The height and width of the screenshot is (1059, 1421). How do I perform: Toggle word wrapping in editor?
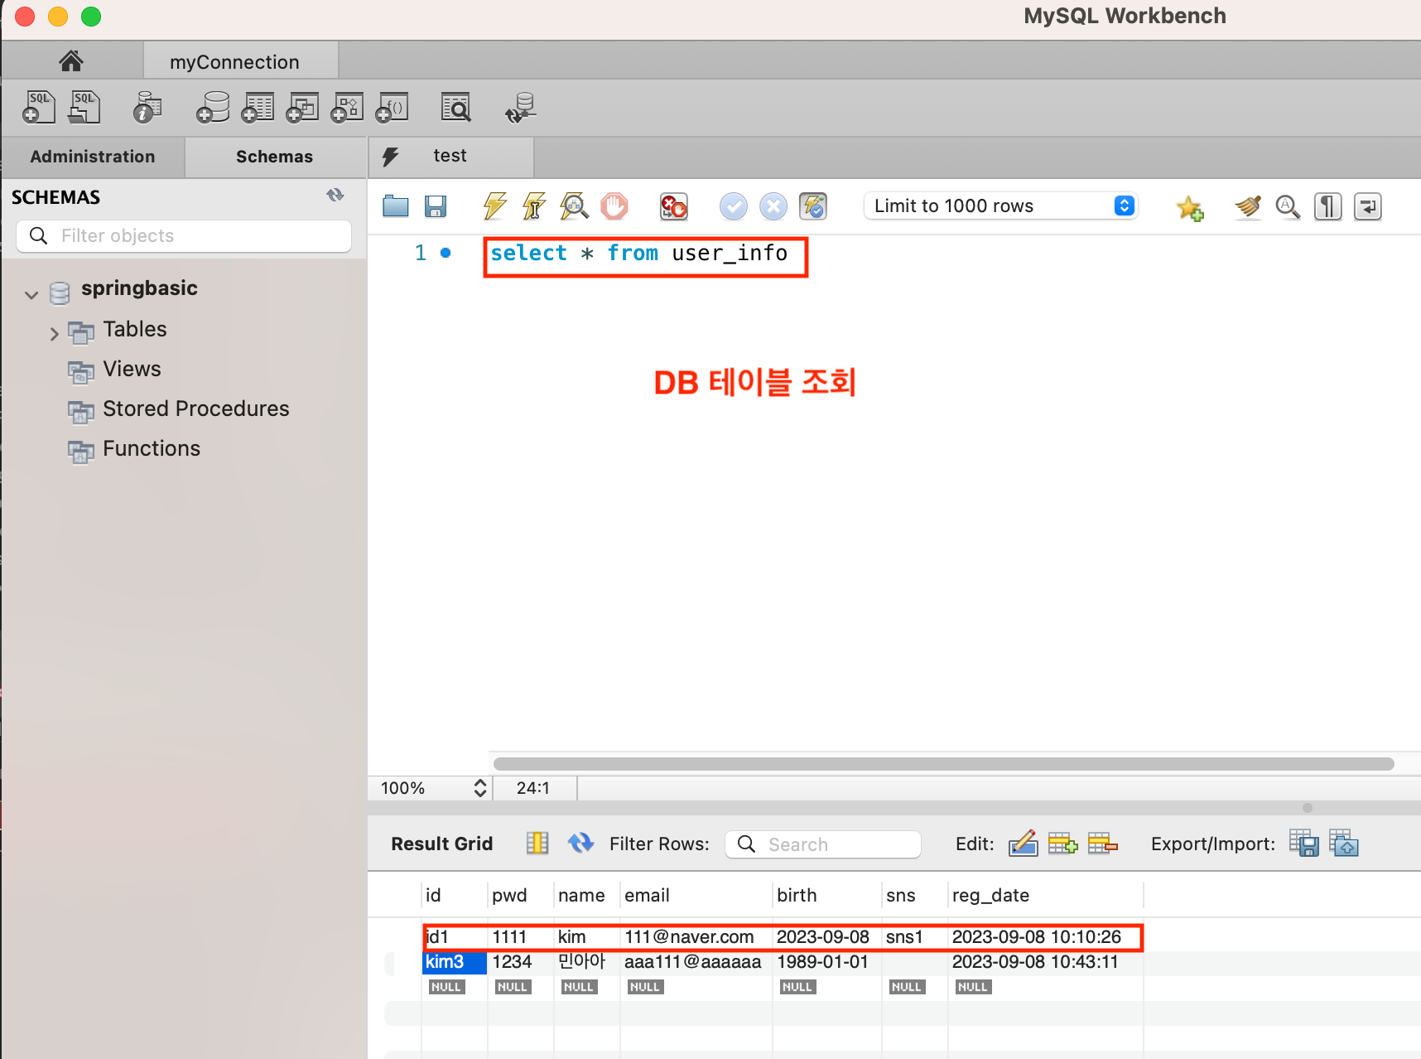(x=1368, y=206)
